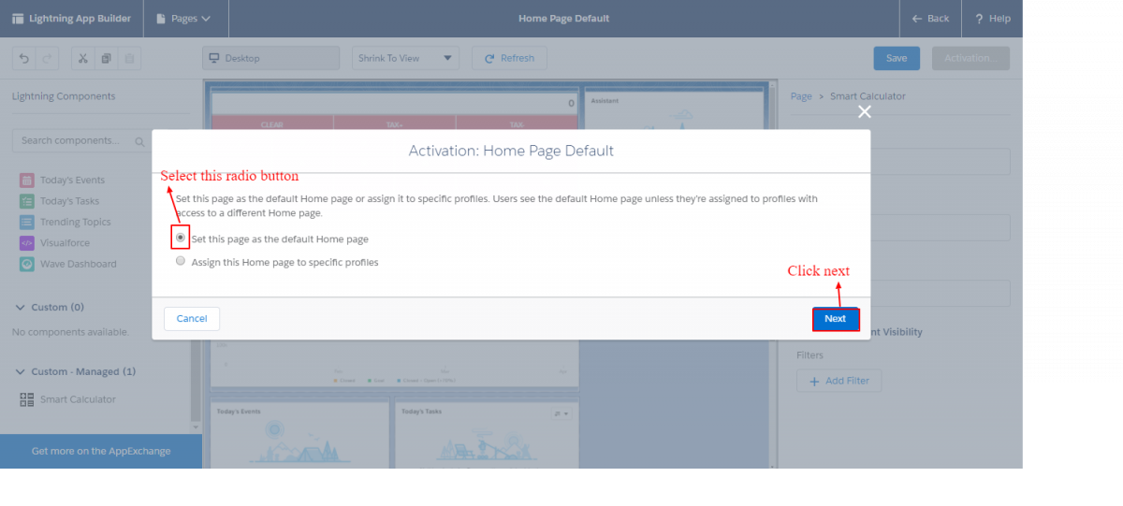Screen dimensions: 1123x506
Task: Click the calculator CLEAR button on canvas
Action: (271, 123)
